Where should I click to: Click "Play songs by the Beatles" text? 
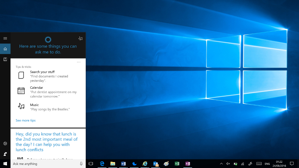pos(50,109)
